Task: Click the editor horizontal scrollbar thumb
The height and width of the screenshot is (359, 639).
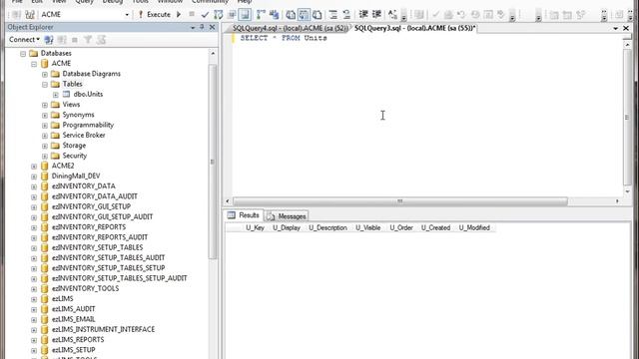Action: pos(399,201)
